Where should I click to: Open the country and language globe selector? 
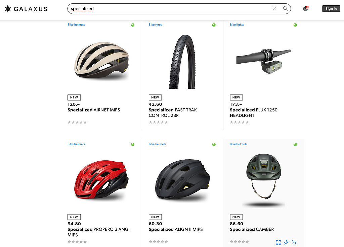(x=306, y=9)
